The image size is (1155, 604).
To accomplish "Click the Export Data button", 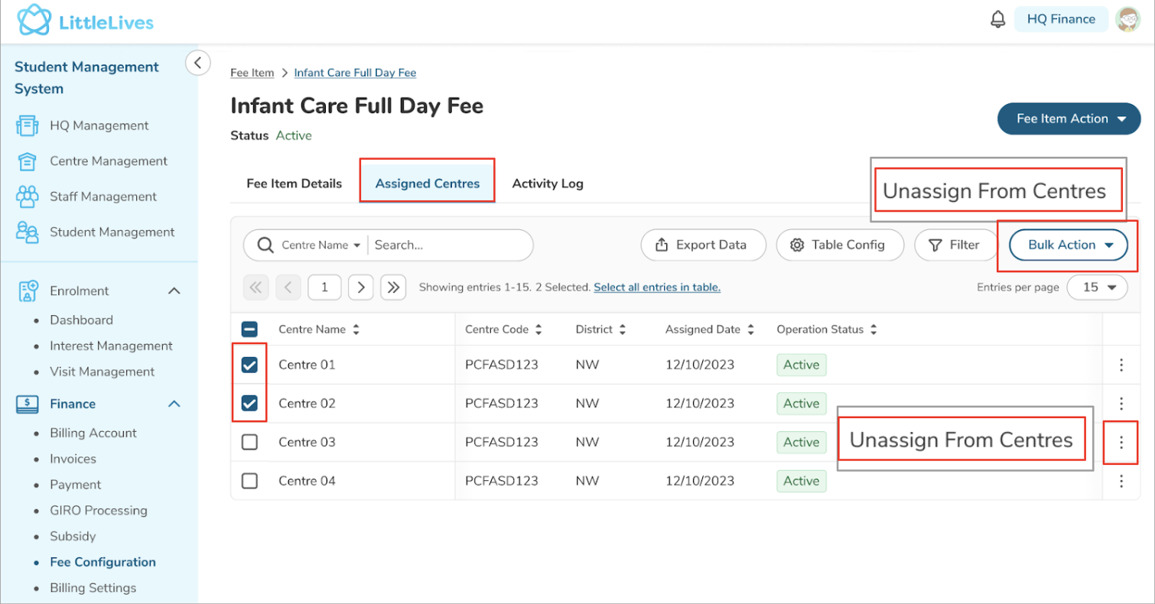I will (x=702, y=245).
